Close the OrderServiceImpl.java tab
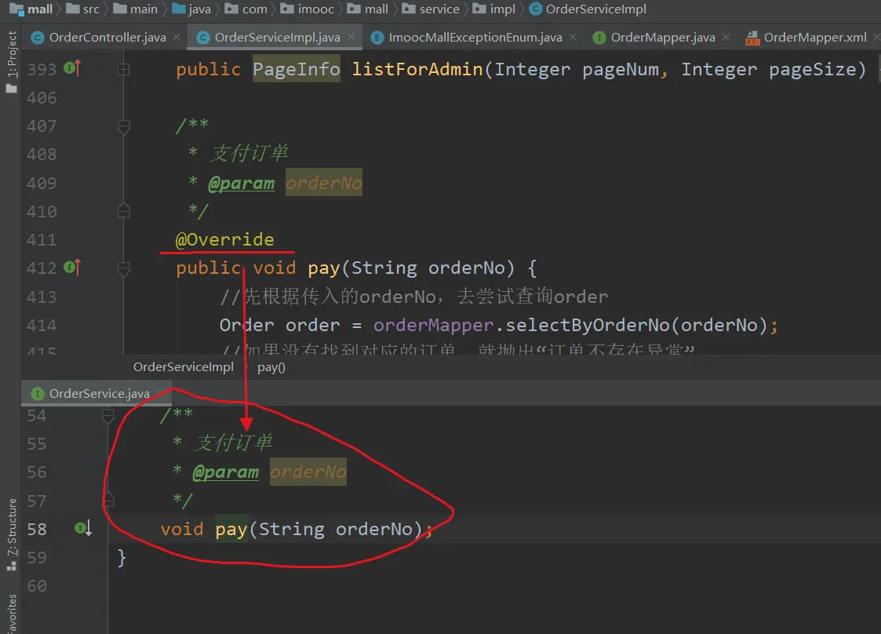The width and height of the screenshot is (881, 634). pyautogui.click(x=351, y=37)
